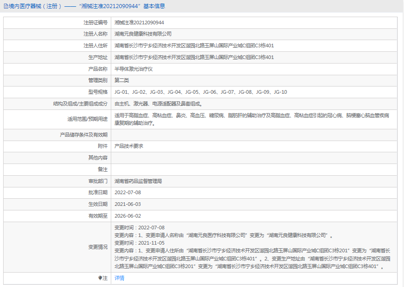Viewport: 404px width, 287px height.
Task: Click the change content about 变更申请人名称
Action: point(223,236)
